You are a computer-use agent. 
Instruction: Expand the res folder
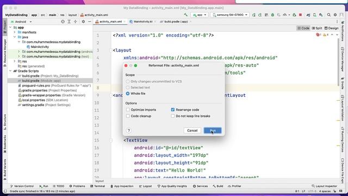[15, 61]
